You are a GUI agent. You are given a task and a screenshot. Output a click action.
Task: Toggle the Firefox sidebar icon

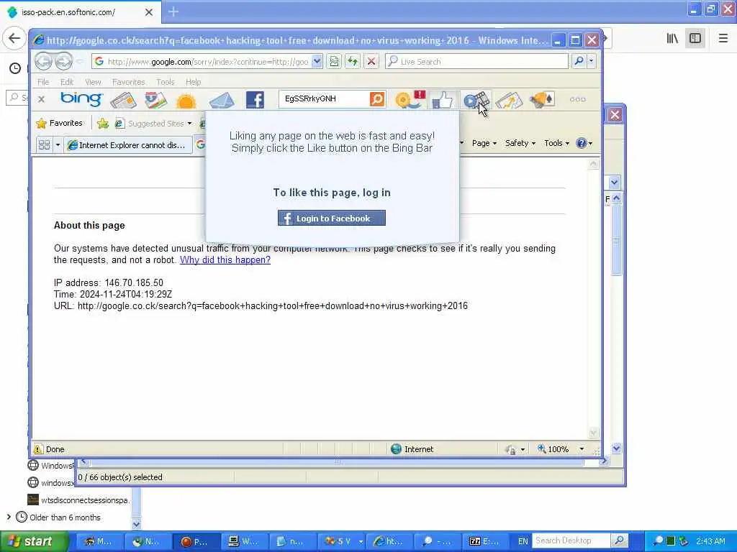pyautogui.click(x=695, y=38)
